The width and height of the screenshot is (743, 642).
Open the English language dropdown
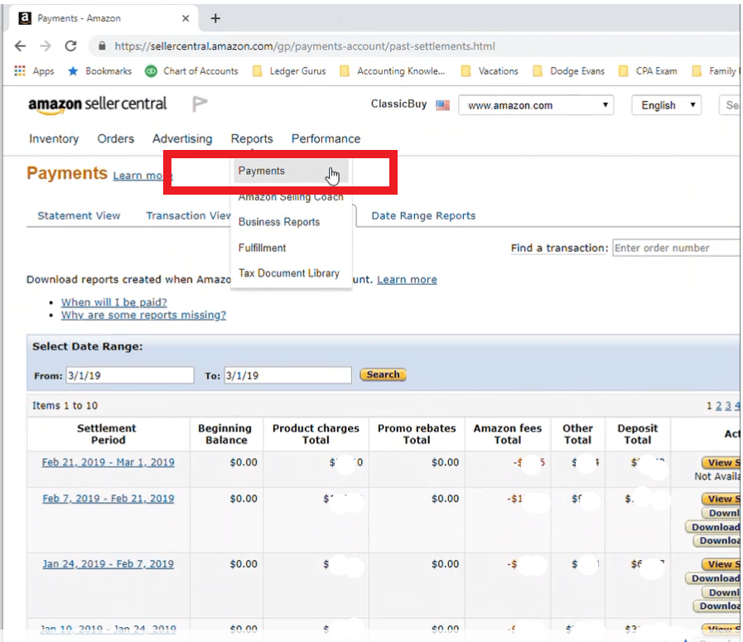[x=666, y=105]
